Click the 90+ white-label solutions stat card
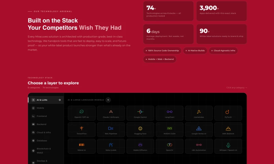Image resolution: width=274 pixels, height=164 pixels. (222, 34)
